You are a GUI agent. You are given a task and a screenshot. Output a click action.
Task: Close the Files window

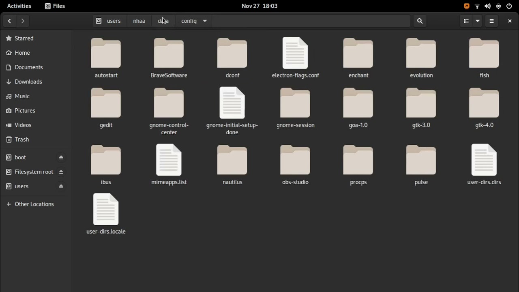click(x=510, y=21)
